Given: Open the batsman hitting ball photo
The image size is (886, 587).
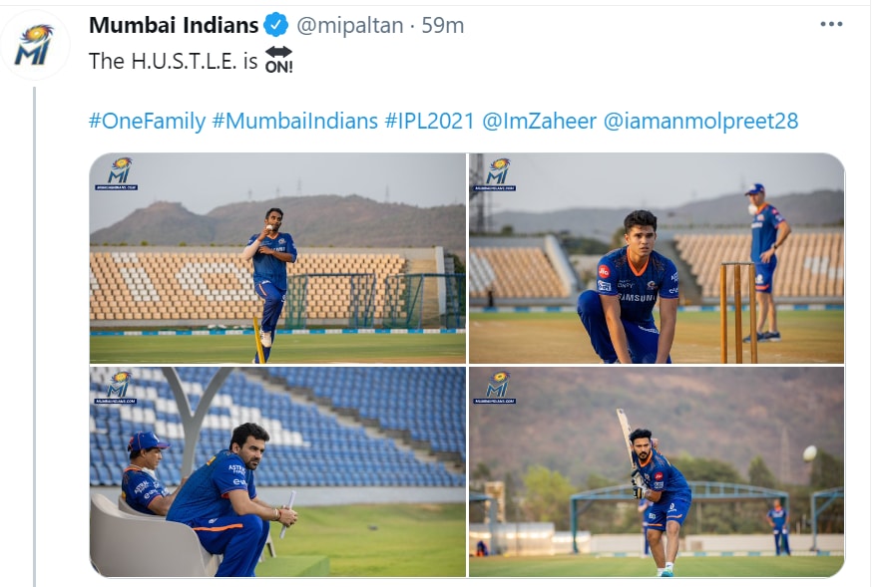Looking at the screenshot, I should click(x=657, y=471).
